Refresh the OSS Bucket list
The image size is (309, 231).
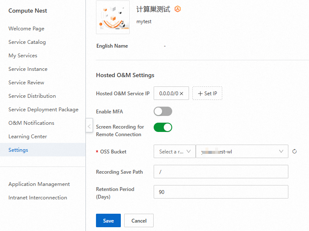(x=294, y=151)
